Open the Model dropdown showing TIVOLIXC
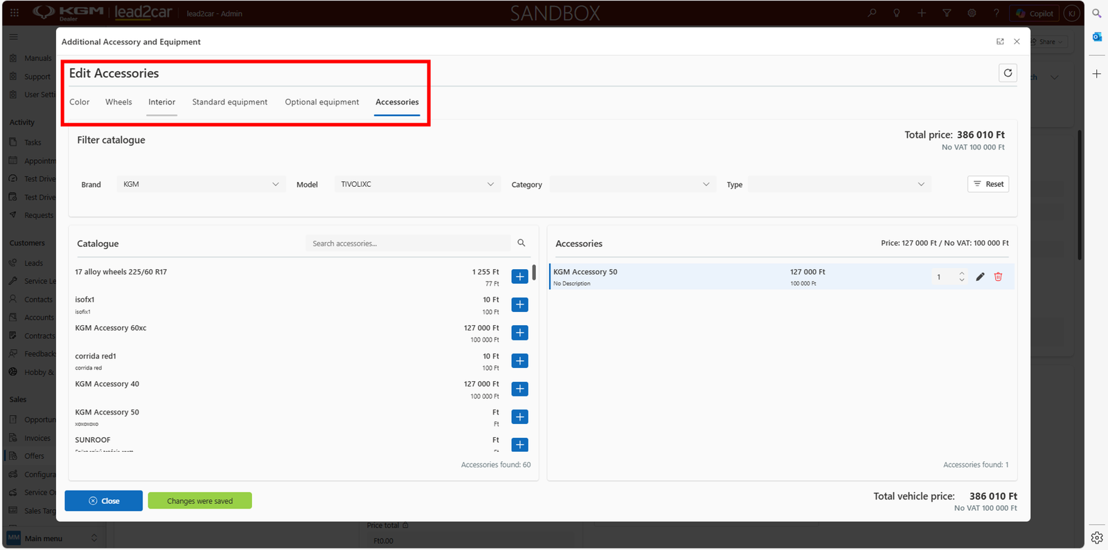The image size is (1108, 550). [x=417, y=184]
